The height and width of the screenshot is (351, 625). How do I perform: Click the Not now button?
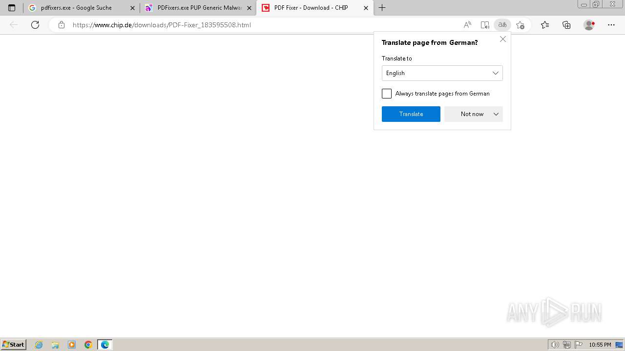point(472,114)
